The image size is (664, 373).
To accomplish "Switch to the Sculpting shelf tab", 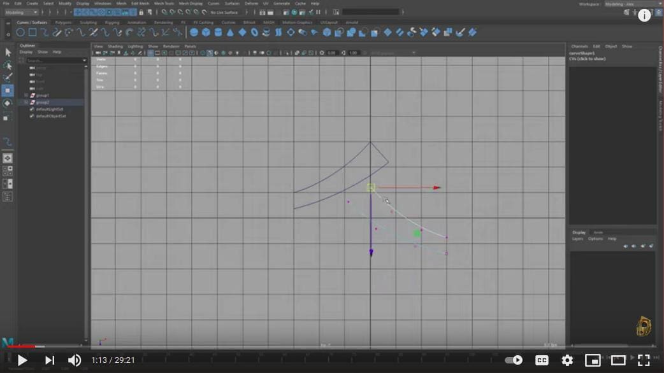I will [88, 22].
